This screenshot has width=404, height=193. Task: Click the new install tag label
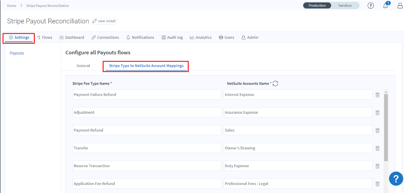click(x=107, y=21)
